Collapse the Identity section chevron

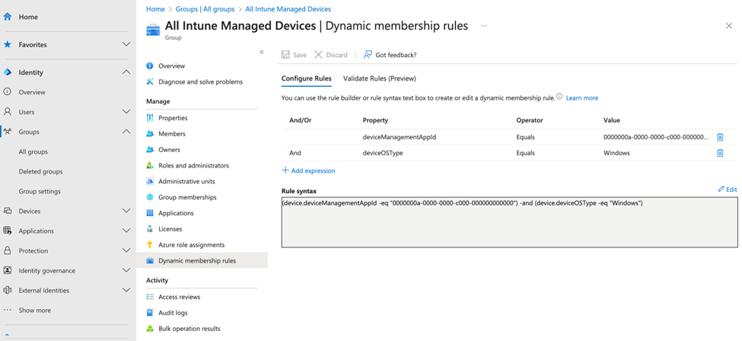pyautogui.click(x=126, y=72)
